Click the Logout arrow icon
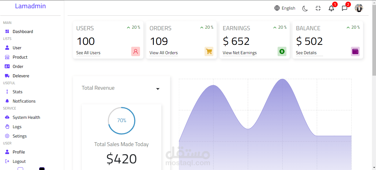Viewport: 376px width, 170px height. click(x=7, y=161)
